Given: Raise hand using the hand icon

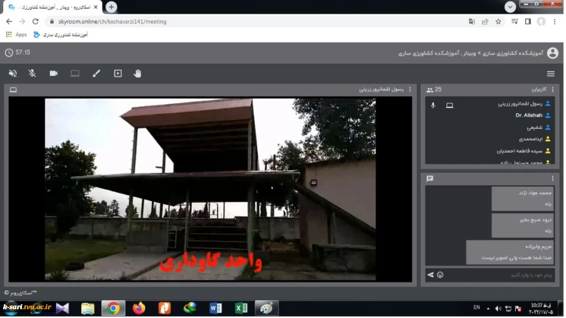Looking at the screenshot, I should (x=138, y=74).
